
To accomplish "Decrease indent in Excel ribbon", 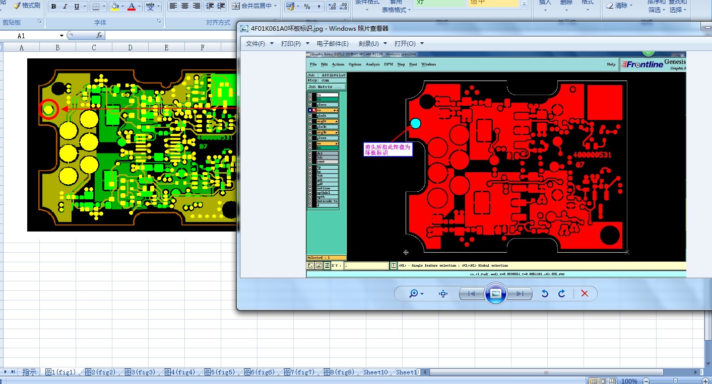I will click(210, 6).
